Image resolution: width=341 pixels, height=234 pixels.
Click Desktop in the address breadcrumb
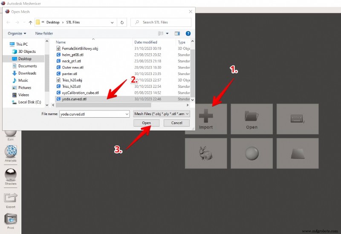coord(53,23)
